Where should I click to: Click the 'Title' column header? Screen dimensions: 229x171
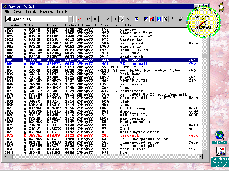(126, 25)
